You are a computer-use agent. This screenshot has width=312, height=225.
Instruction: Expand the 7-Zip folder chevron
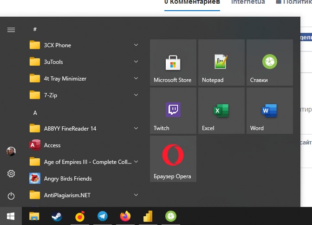tap(136, 95)
